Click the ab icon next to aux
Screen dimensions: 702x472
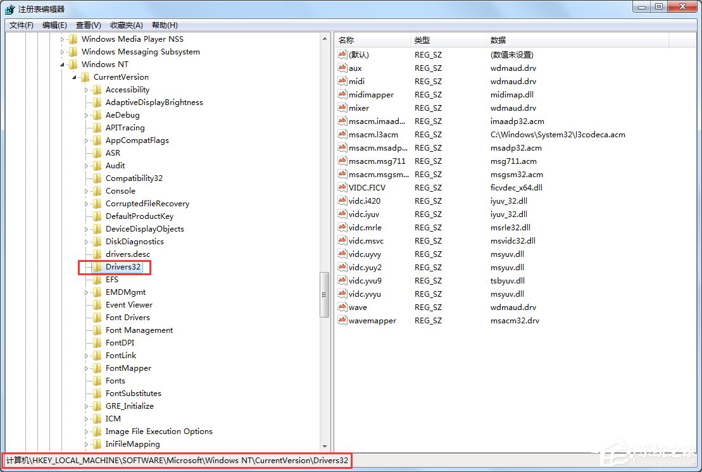pos(342,68)
